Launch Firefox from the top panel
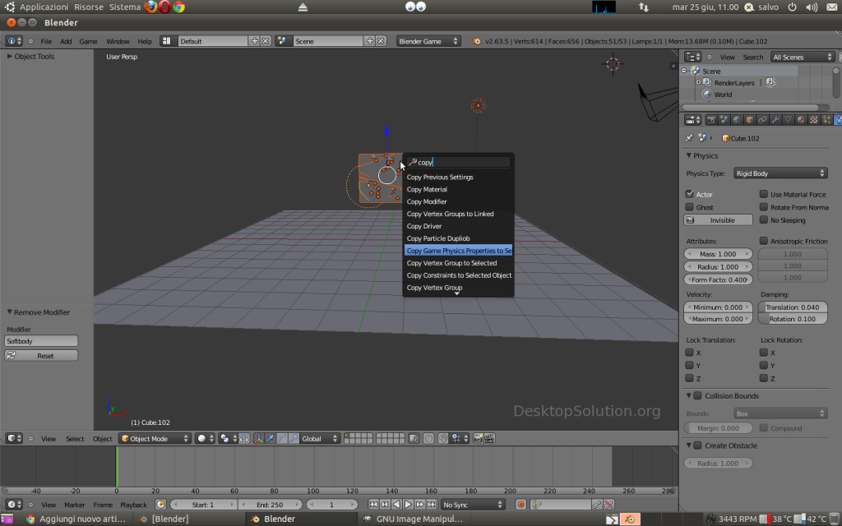The width and height of the screenshot is (842, 526). click(151, 7)
